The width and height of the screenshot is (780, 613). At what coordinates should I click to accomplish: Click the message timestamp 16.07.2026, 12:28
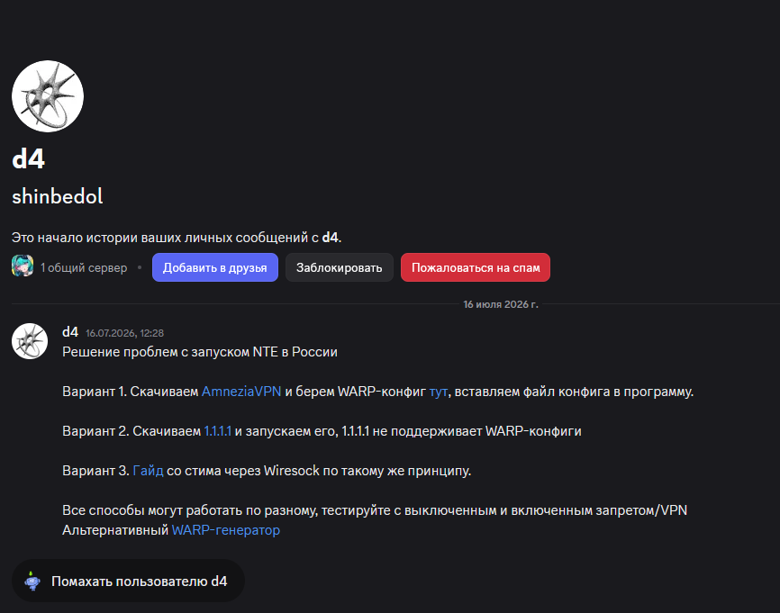[125, 333]
